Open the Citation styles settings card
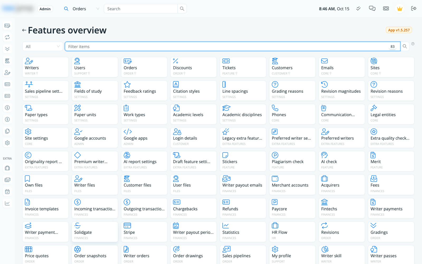This screenshot has width=422, height=264. tap(194, 91)
